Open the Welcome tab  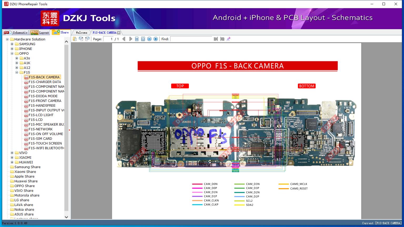[82, 33]
